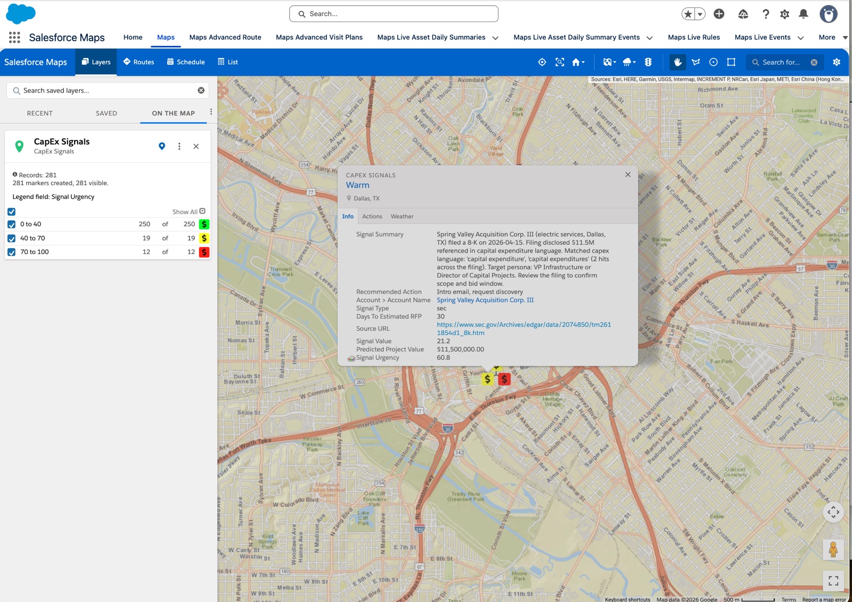Select the lasso polygon selection tool
Viewport: 852px width, 602px height.
click(x=696, y=62)
